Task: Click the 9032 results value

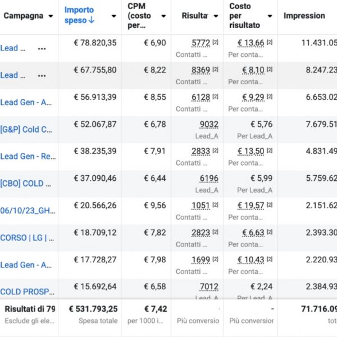Action: (x=209, y=125)
